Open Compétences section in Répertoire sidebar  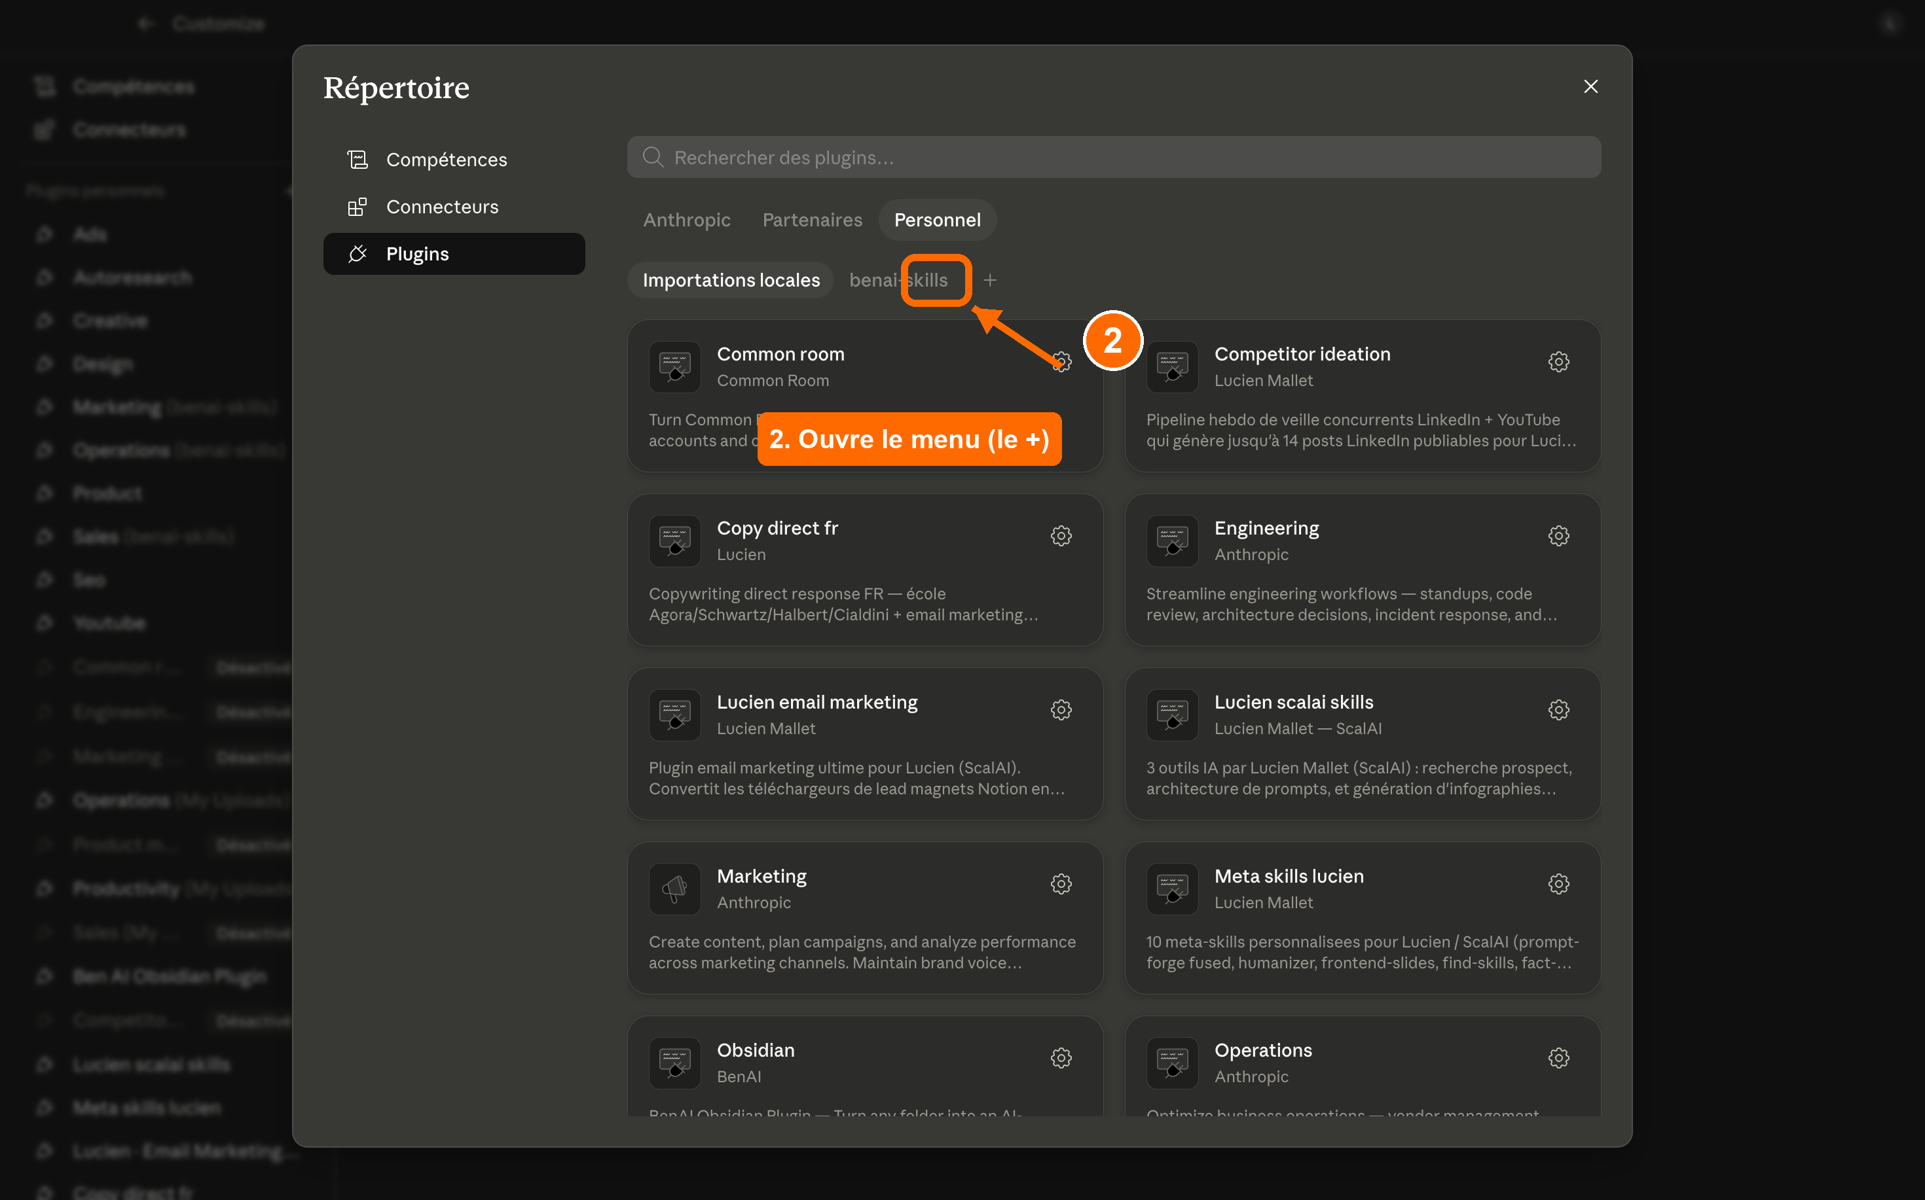(x=454, y=160)
